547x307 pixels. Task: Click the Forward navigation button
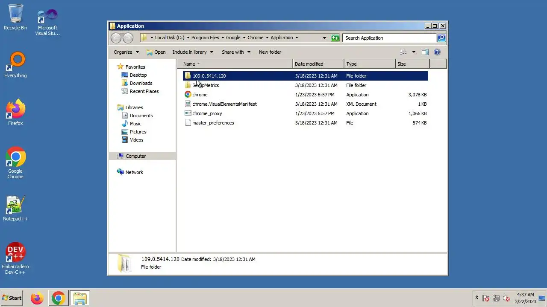coord(128,38)
